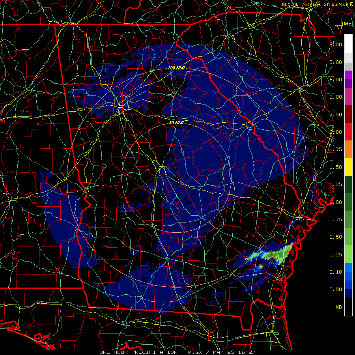This screenshot has width=355, height=355.
Task: Select the light blue legend swatch
Action: 348,267
